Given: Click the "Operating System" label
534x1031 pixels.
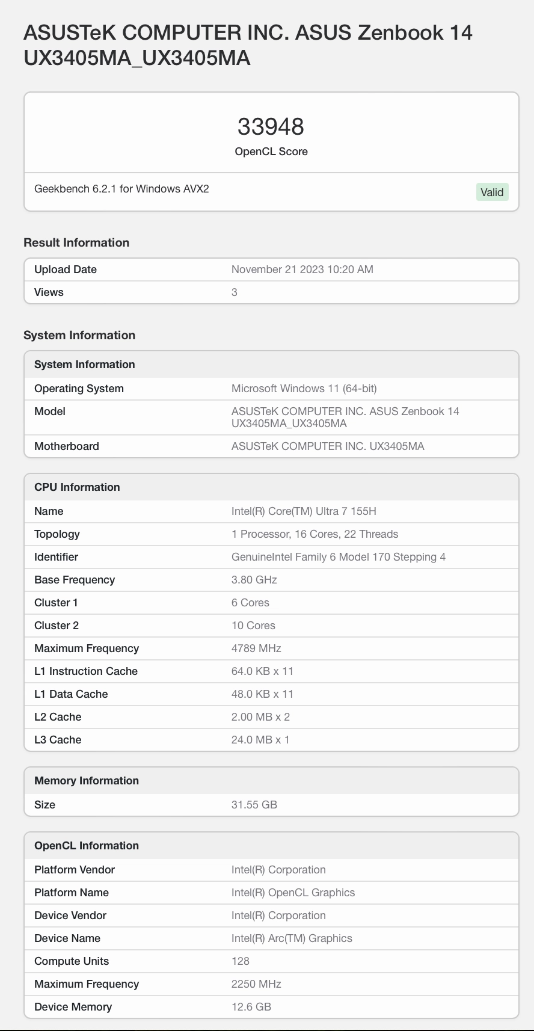Looking at the screenshot, I should click(79, 389).
